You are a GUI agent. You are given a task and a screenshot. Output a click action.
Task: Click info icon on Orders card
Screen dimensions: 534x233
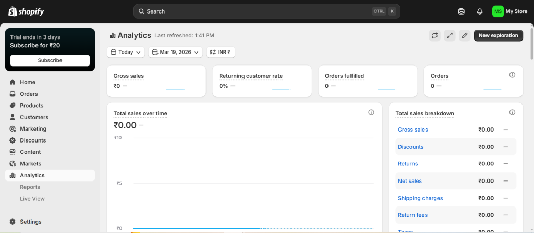[512, 75]
